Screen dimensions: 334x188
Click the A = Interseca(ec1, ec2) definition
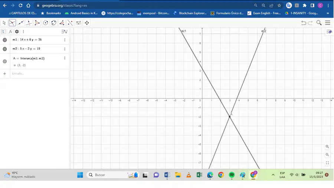point(29,58)
